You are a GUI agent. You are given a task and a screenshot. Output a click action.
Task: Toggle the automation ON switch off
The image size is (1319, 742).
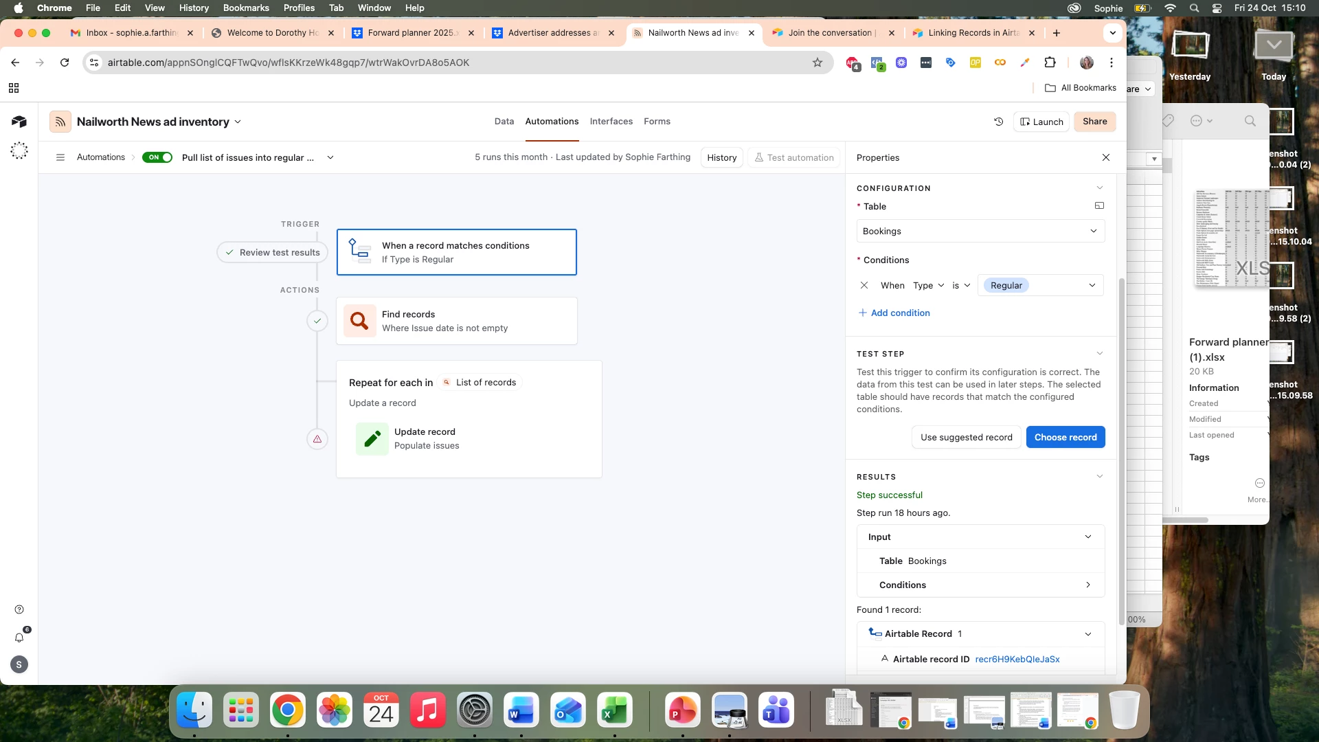pos(157,157)
